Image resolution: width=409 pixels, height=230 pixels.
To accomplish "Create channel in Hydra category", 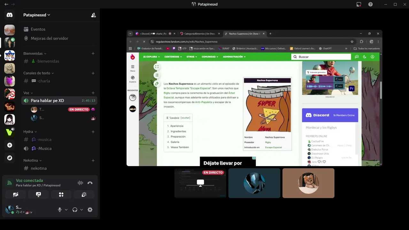I will [x=93, y=132].
